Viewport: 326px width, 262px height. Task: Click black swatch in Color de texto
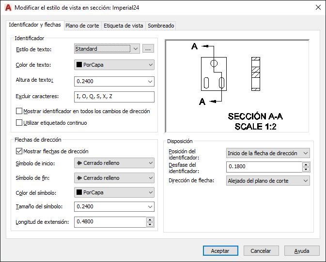pos(79,64)
